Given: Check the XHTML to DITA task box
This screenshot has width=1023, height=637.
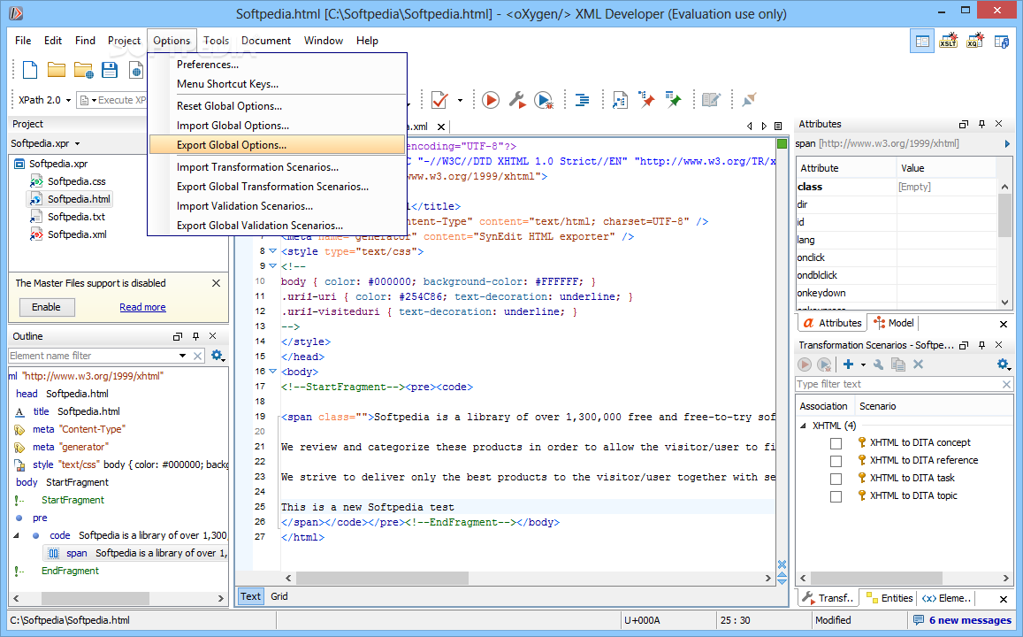Looking at the screenshot, I should 836,479.
